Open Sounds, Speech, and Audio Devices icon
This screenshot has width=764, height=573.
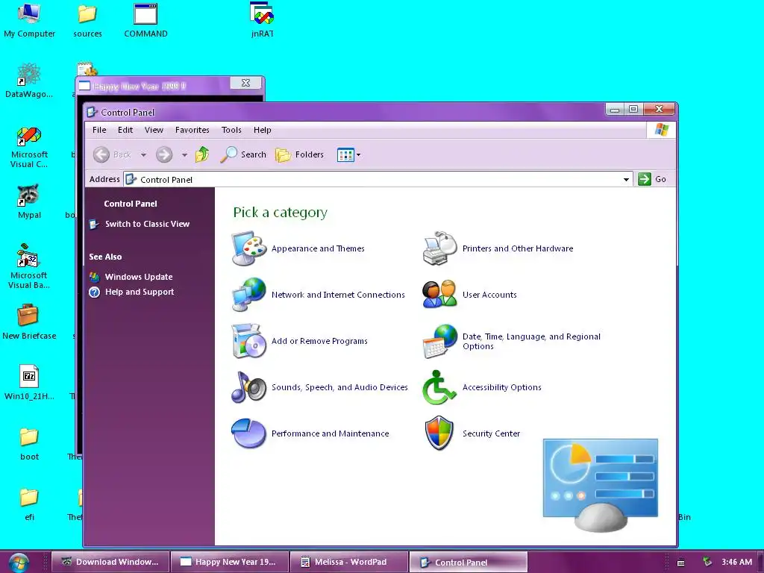click(249, 387)
